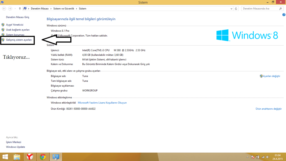Image resolution: width=286 pixels, height=161 pixels.
Task: Open recent locations dropdown beside forward arrow
Action: (x=15, y=9)
